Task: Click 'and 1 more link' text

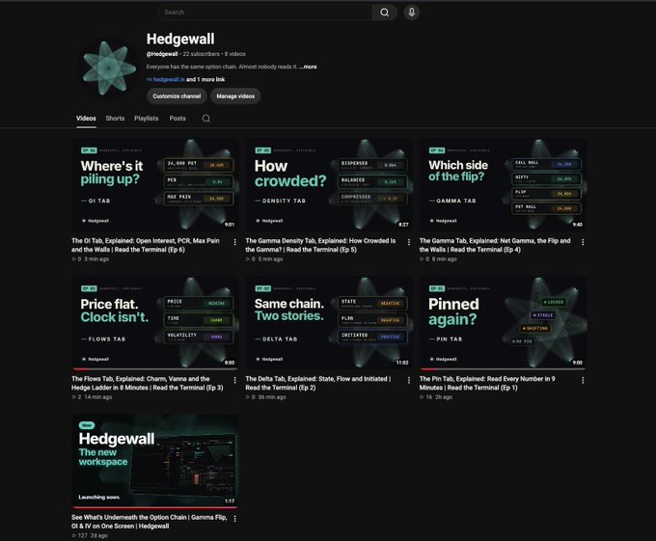Action: 205,79
